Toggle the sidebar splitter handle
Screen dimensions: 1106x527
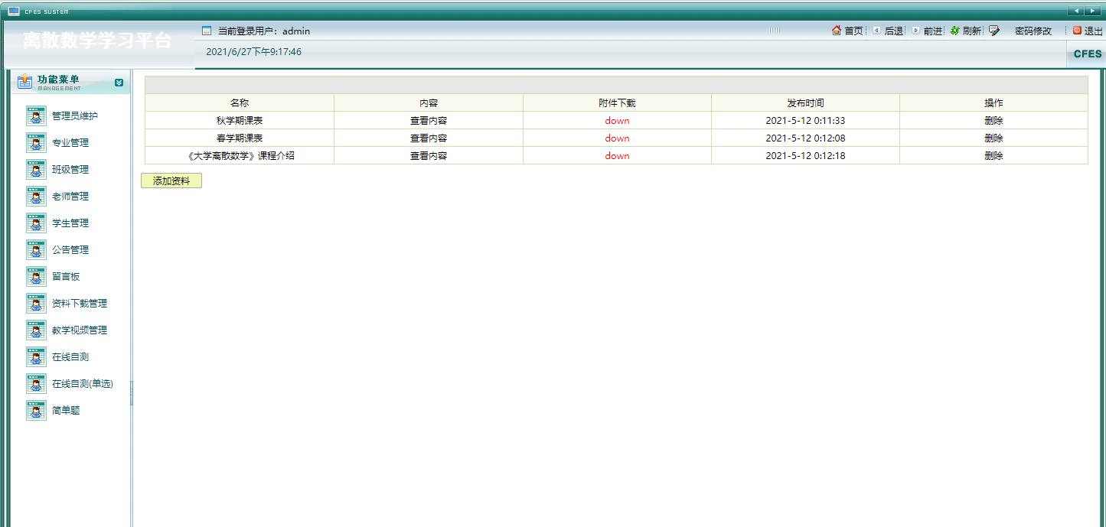coord(132,394)
